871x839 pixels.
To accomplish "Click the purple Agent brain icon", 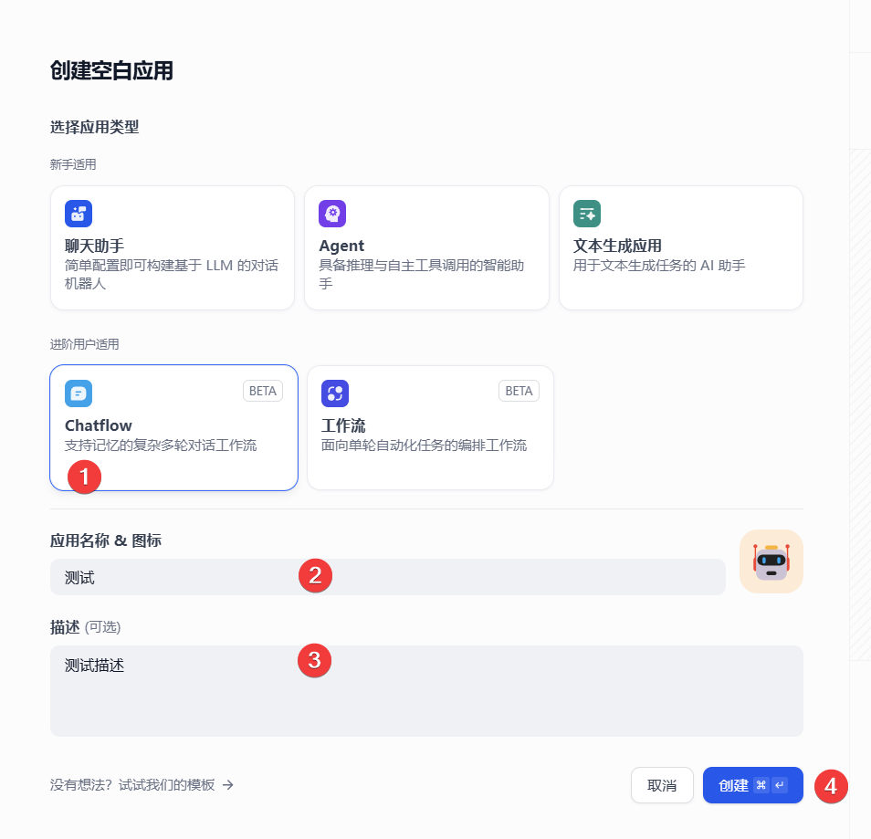I will click(332, 214).
